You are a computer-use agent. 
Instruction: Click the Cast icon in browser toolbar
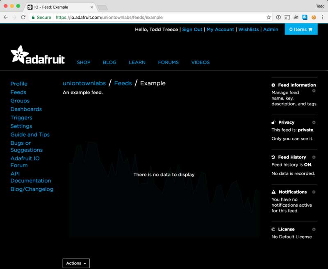[287, 17]
